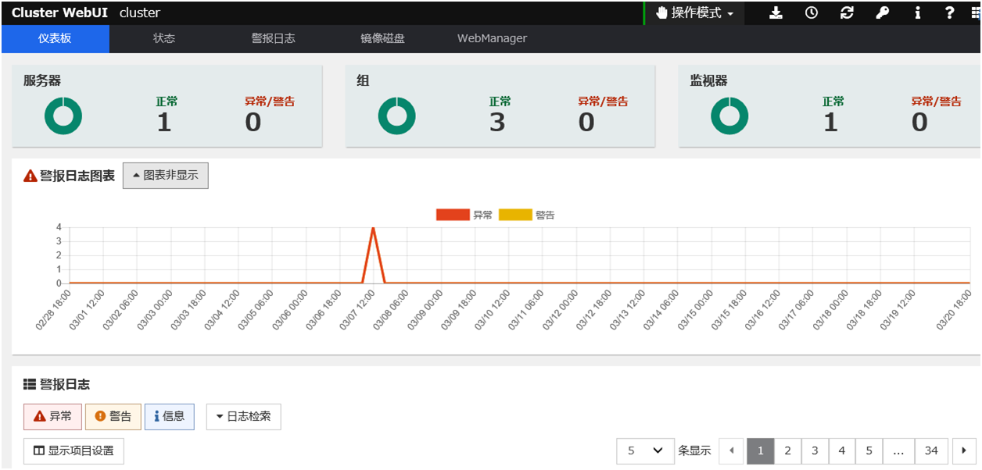Screen dimensions: 982x470
Task: Collapse chart with 图表非显示 button
Action: 166,176
